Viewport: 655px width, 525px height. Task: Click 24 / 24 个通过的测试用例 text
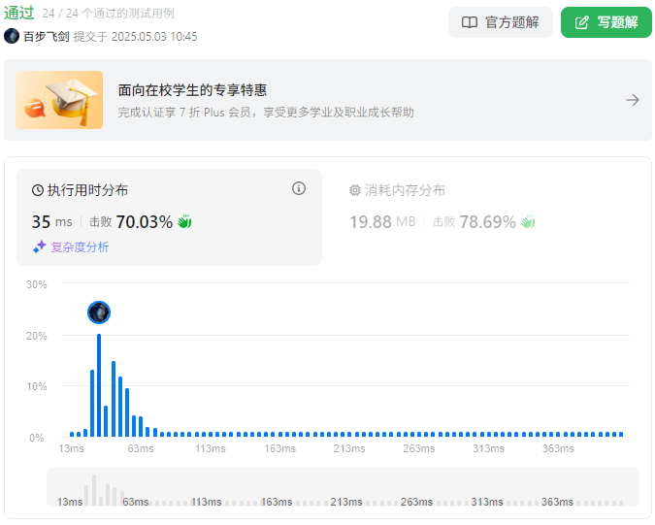coord(108,14)
